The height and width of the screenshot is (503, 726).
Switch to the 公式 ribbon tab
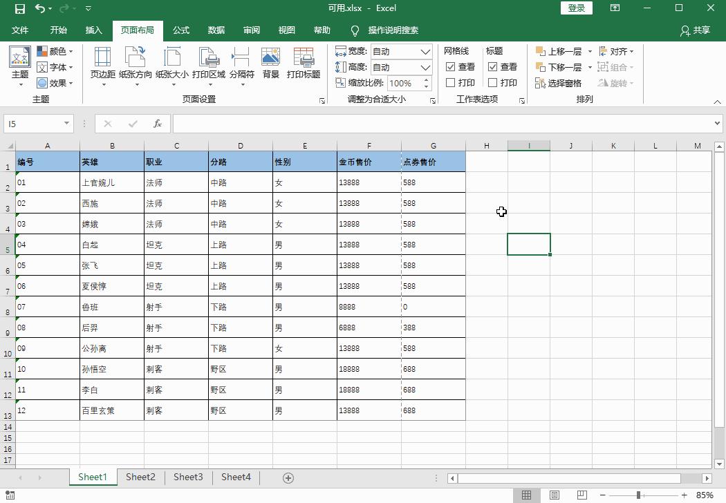(180, 30)
